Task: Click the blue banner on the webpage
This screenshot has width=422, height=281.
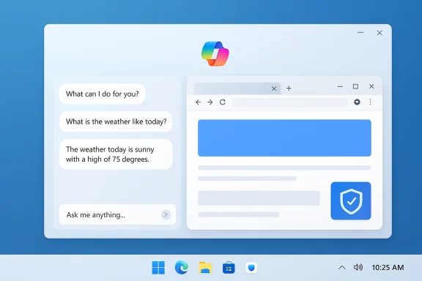Action: click(x=284, y=138)
